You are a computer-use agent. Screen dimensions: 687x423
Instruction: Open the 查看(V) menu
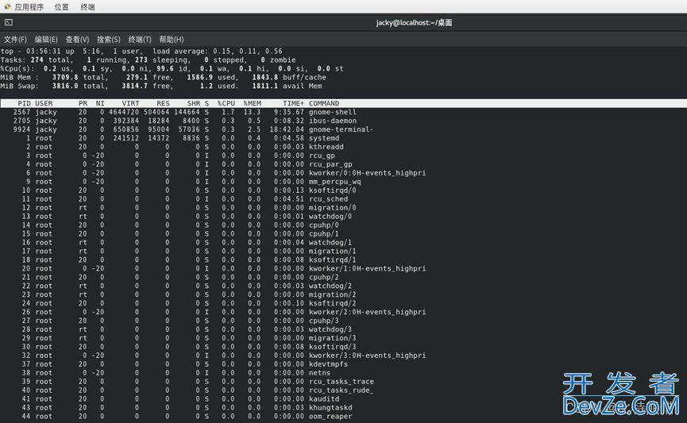(77, 40)
